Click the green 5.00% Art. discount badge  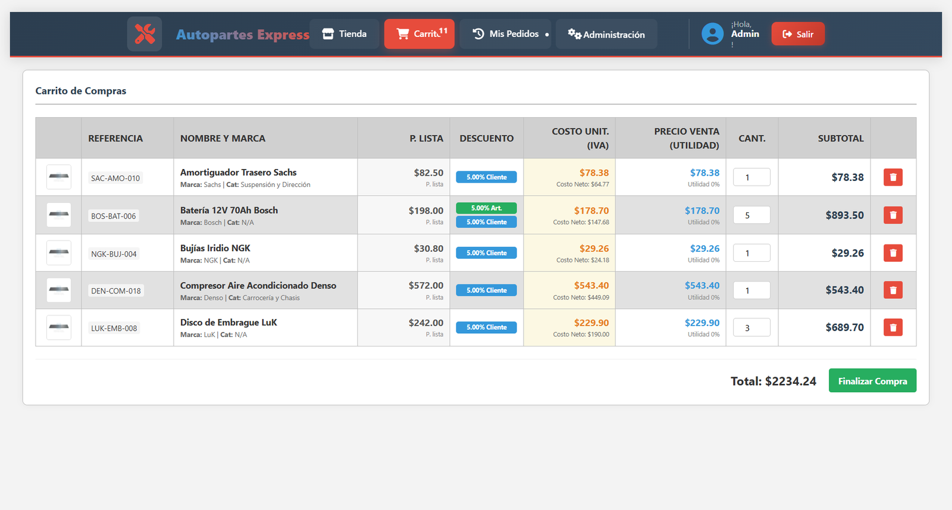(486, 208)
